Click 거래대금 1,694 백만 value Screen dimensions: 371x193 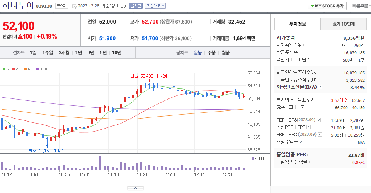click(x=244, y=38)
